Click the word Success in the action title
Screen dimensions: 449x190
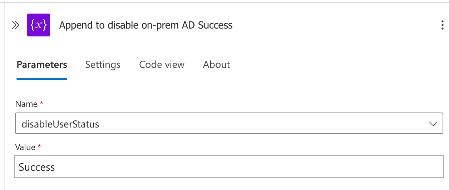[215, 25]
